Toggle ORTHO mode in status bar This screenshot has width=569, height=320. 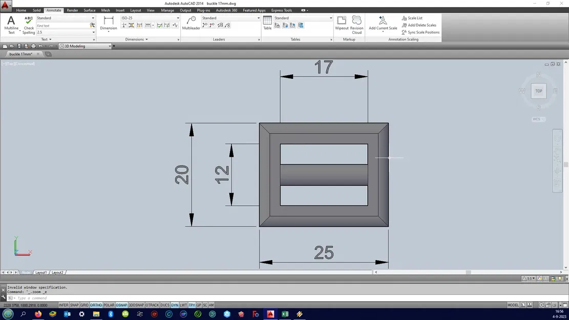click(96, 305)
